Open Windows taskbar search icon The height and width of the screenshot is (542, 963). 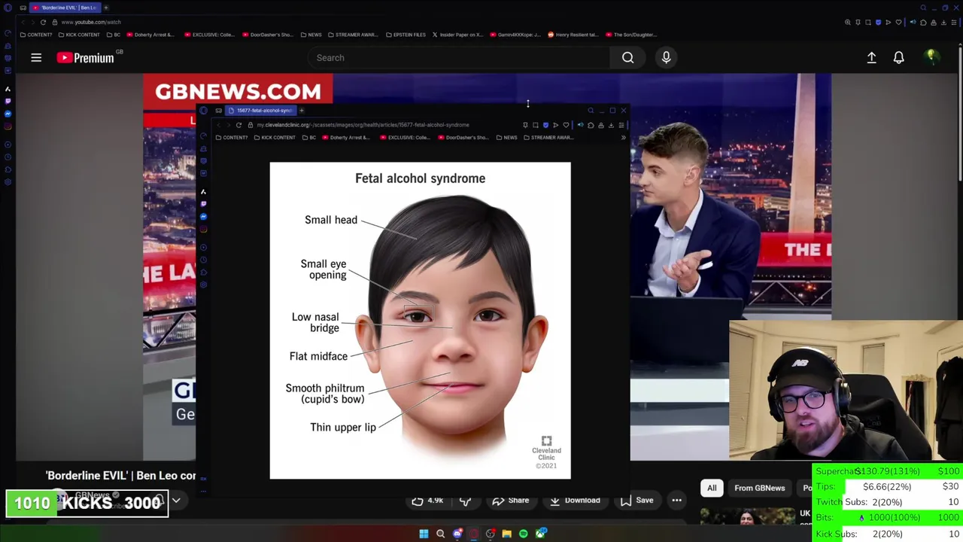coord(441,534)
